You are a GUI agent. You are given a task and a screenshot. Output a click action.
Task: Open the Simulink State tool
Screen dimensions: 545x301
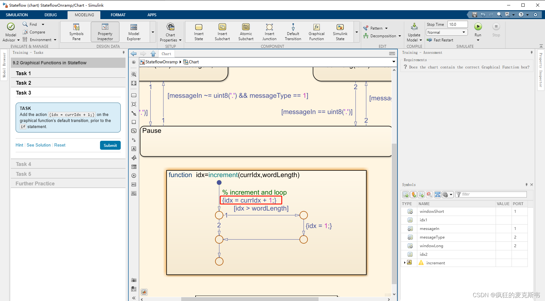pos(340,31)
